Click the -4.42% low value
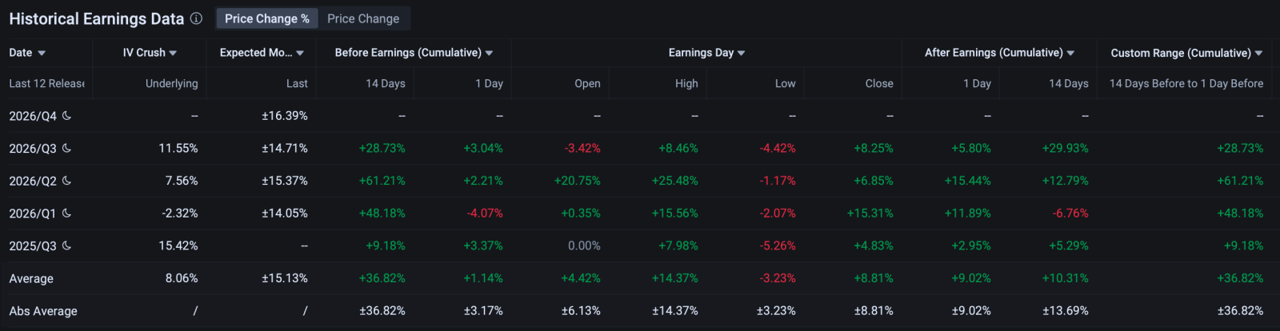1280x331 pixels. click(778, 148)
